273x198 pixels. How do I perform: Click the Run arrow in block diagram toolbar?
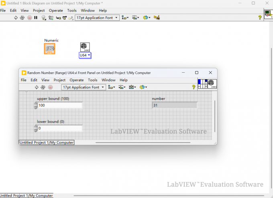coord(16,18)
